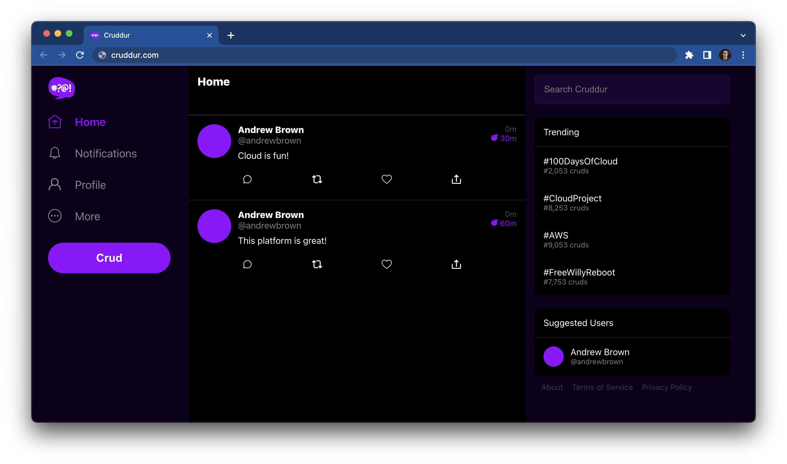Go to Profile in the sidebar
The height and width of the screenshot is (464, 787).
click(90, 185)
